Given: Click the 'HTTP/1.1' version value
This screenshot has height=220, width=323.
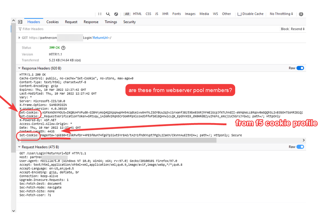Looking at the screenshot, I should click(56, 54).
